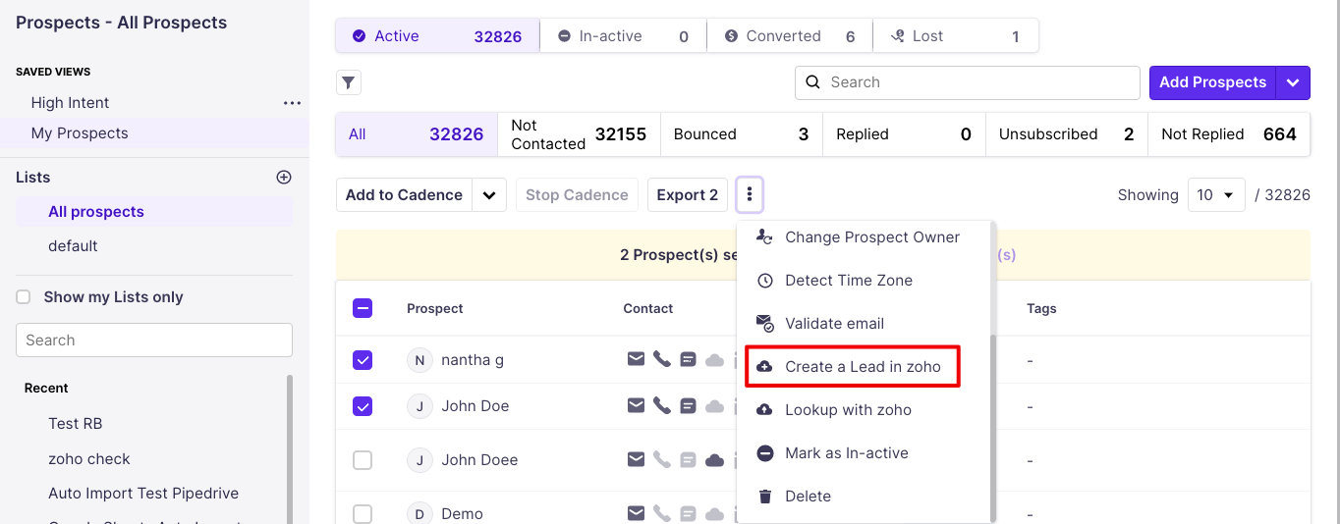Open the zoho check recent list
The width and height of the screenshot is (1340, 524).
pos(89,459)
